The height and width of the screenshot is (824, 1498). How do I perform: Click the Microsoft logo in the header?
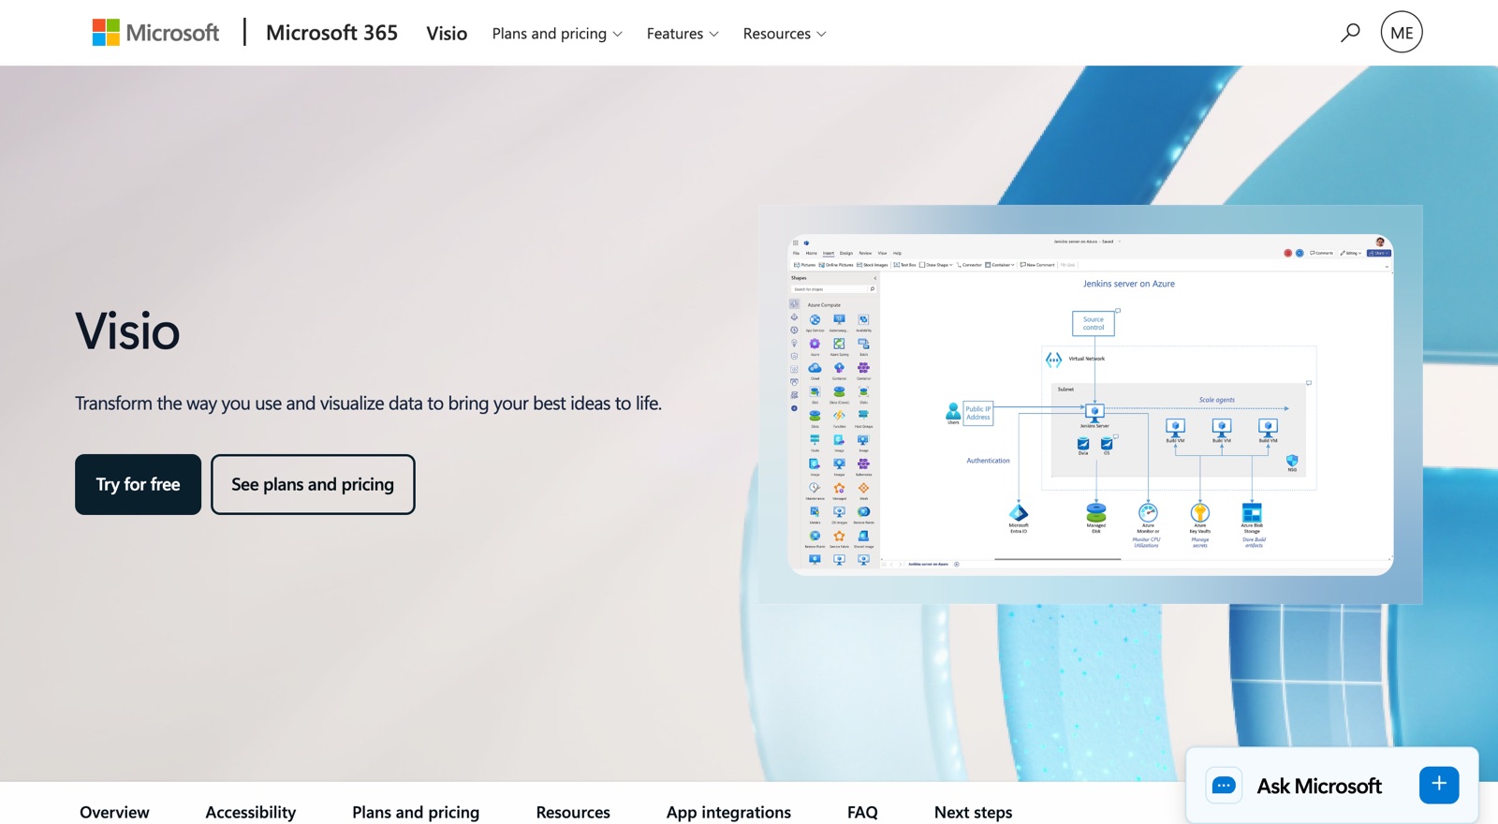pyautogui.click(x=155, y=33)
